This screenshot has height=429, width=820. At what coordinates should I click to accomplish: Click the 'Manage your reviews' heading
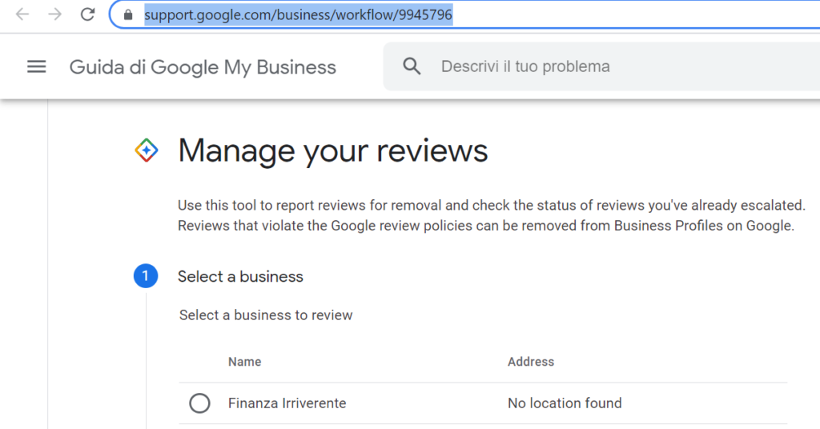[x=332, y=150]
